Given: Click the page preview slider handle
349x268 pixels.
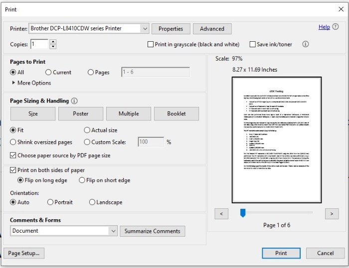Looking at the screenshot, I should click(x=243, y=213).
